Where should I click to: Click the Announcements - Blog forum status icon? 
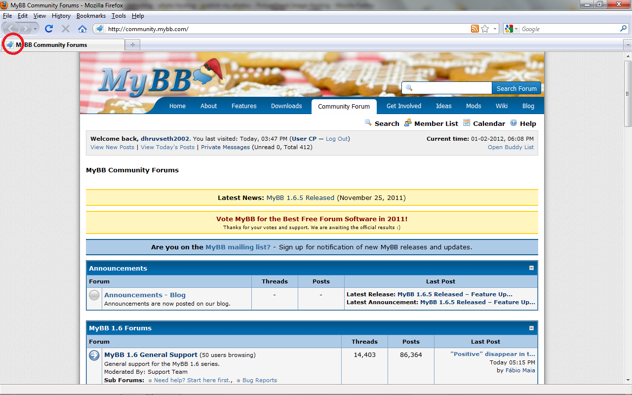[94, 295]
